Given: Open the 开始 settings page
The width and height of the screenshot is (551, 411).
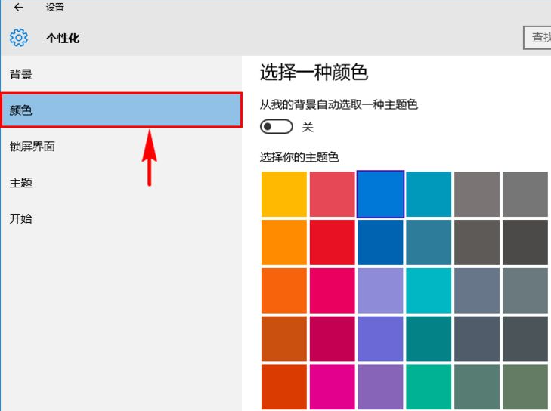Looking at the screenshot, I should pos(21,219).
